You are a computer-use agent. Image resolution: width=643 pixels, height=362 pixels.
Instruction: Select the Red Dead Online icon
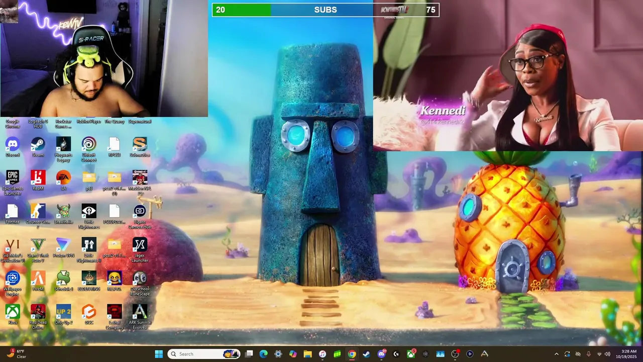click(x=38, y=317)
